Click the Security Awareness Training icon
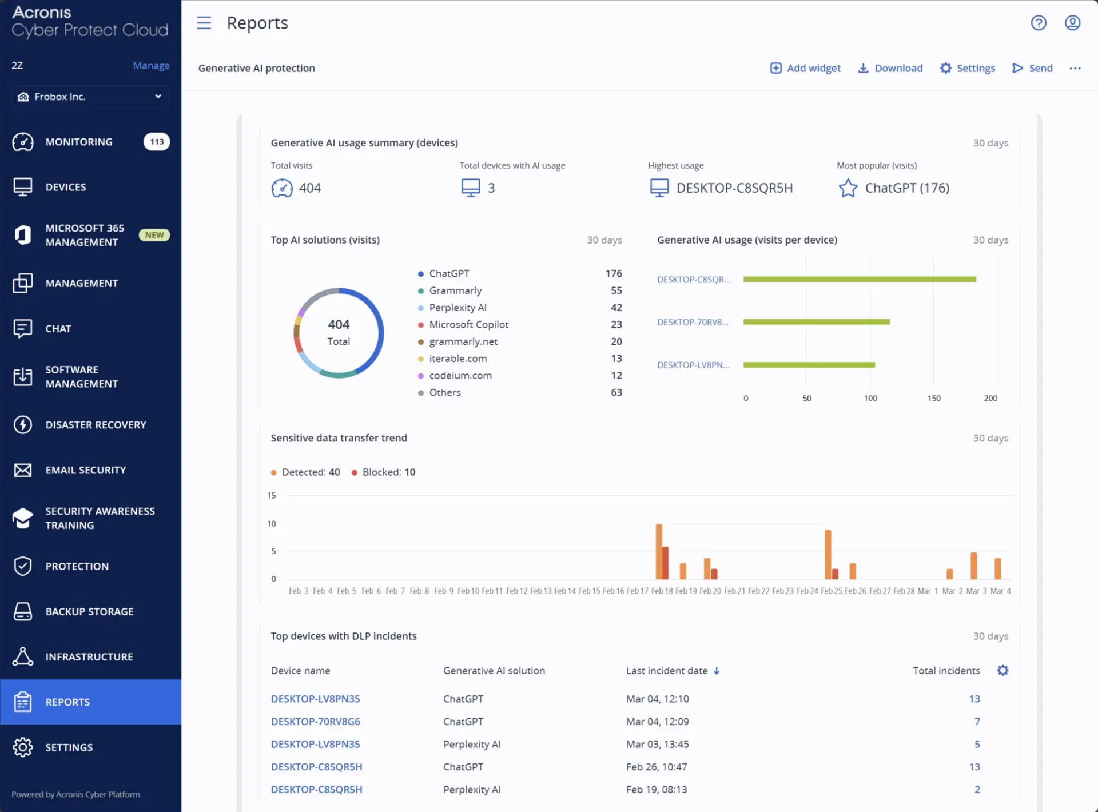The image size is (1098, 812). (23, 518)
